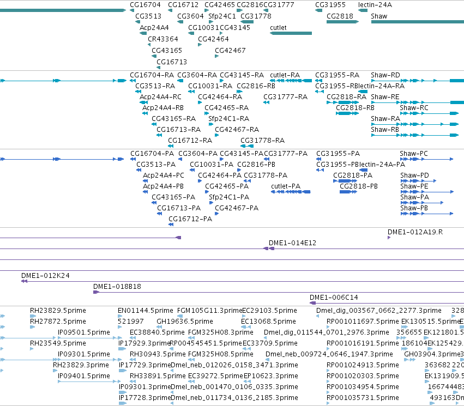The height and width of the screenshot is (406, 464).
Task: Select the Shaw-RE transcript label
Action: click(385, 97)
